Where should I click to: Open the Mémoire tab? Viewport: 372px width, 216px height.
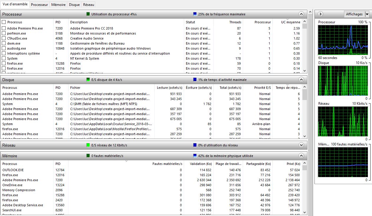(58, 5)
